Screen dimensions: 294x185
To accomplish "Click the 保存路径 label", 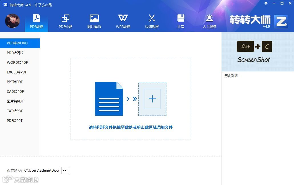I will click(x=14, y=170).
